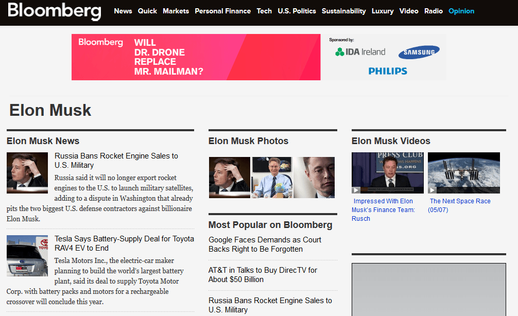The height and width of the screenshot is (316, 518).
Task: Click the Tesla Motors story summary paragraph
Action: pyautogui.click(x=96, y=281)
